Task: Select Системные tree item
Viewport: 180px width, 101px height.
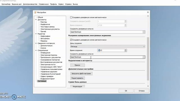Action: (x=42, y=81)
